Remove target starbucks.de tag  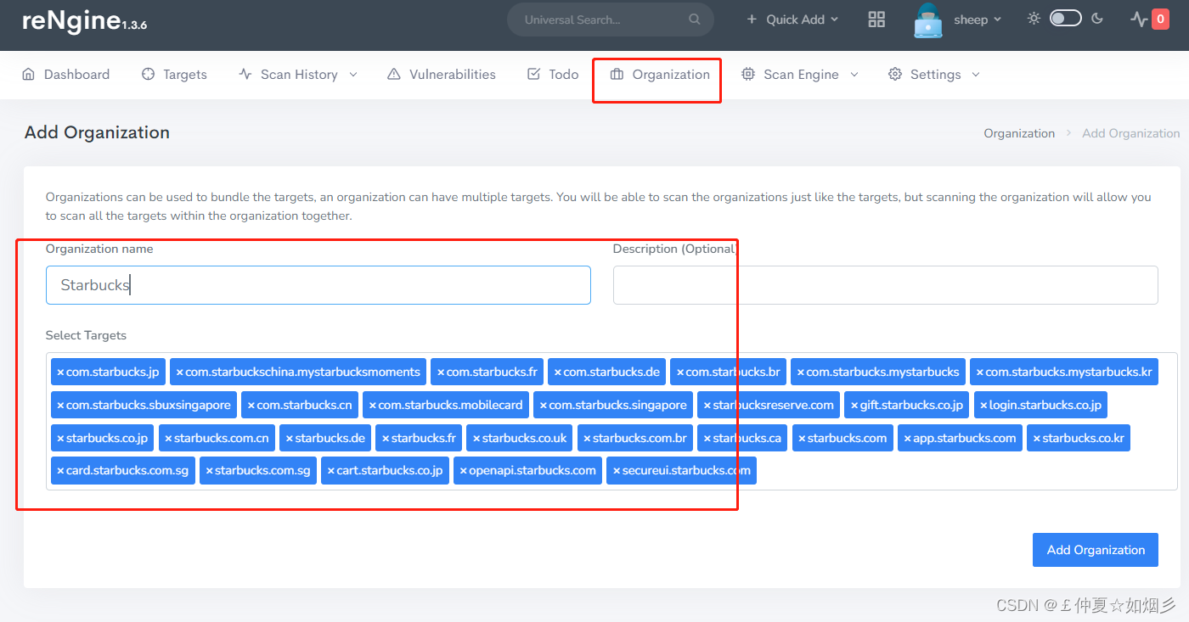pyautogui.click(x=290, y=438)
